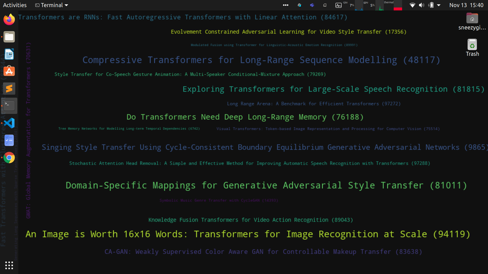Open LibreOffice Writer from dock
488x274 pixels.
(x=9, y=54)
